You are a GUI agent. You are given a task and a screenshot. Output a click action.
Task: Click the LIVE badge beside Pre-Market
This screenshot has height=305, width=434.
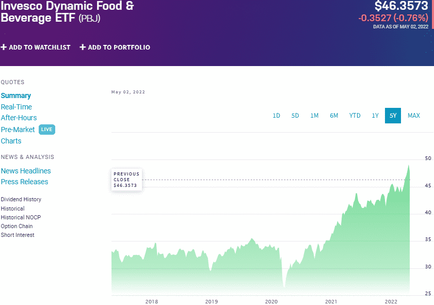[x=47, y=130]
